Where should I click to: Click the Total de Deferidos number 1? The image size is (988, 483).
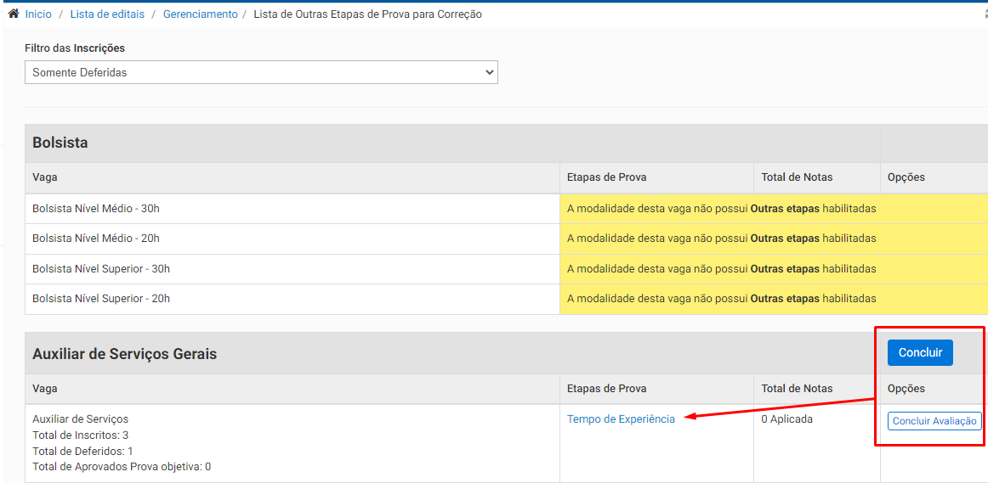130,452
